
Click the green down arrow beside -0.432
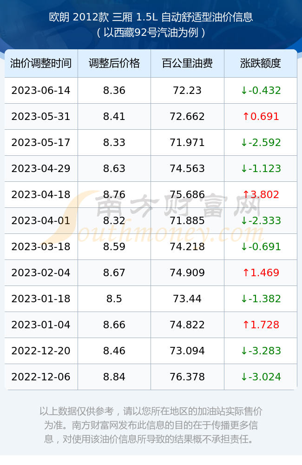coord(244,91)
